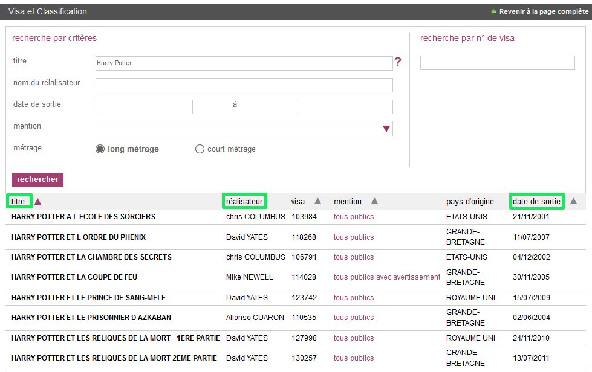Click the date 13/07/2011
The height and width of the screenshot is (372, 592).
[531, 358]
